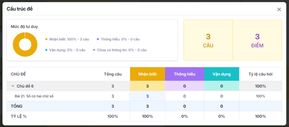Click the Thông hiểu purple legend dot

point(98,39)
